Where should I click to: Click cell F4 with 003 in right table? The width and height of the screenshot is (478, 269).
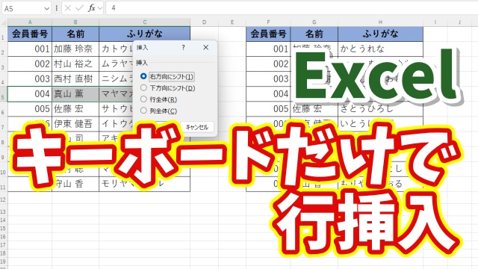(268, 78)
